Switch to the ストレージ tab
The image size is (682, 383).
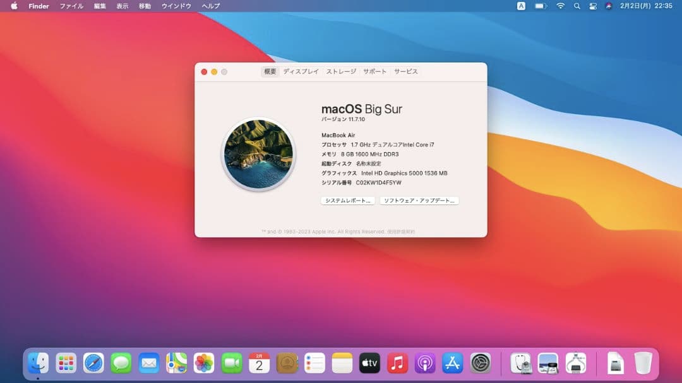340,71
